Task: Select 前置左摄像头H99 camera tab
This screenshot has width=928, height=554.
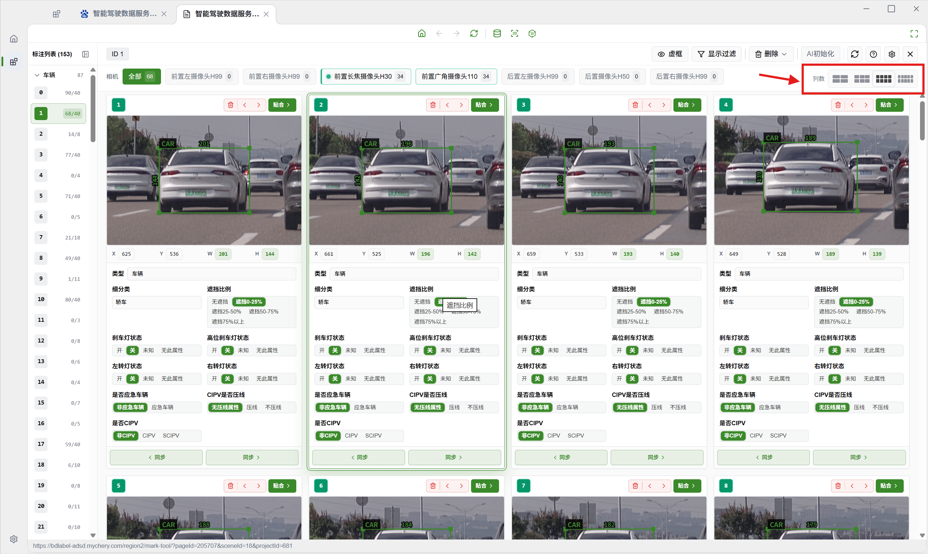Action: point(202,77)
